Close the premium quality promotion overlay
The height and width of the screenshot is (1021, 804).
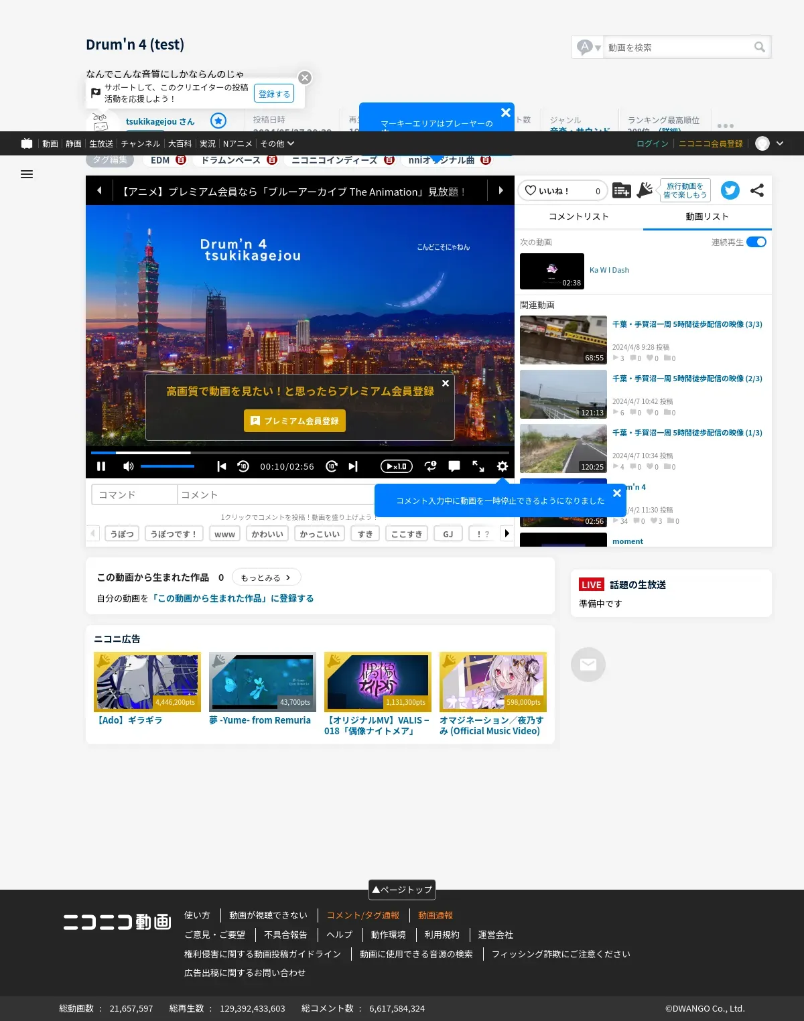pyautogui.click(x=446, y=383)
